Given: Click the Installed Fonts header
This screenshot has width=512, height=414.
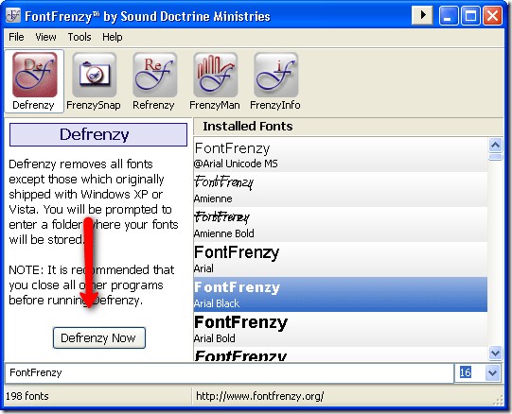Looking at the screenshot, I should point(348,127).
